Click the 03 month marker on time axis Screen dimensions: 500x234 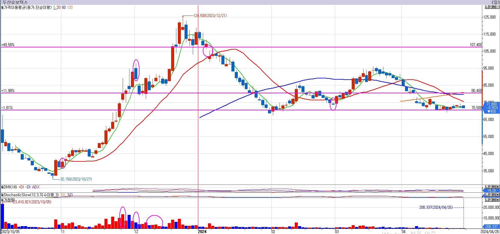[x=337, y=232]
